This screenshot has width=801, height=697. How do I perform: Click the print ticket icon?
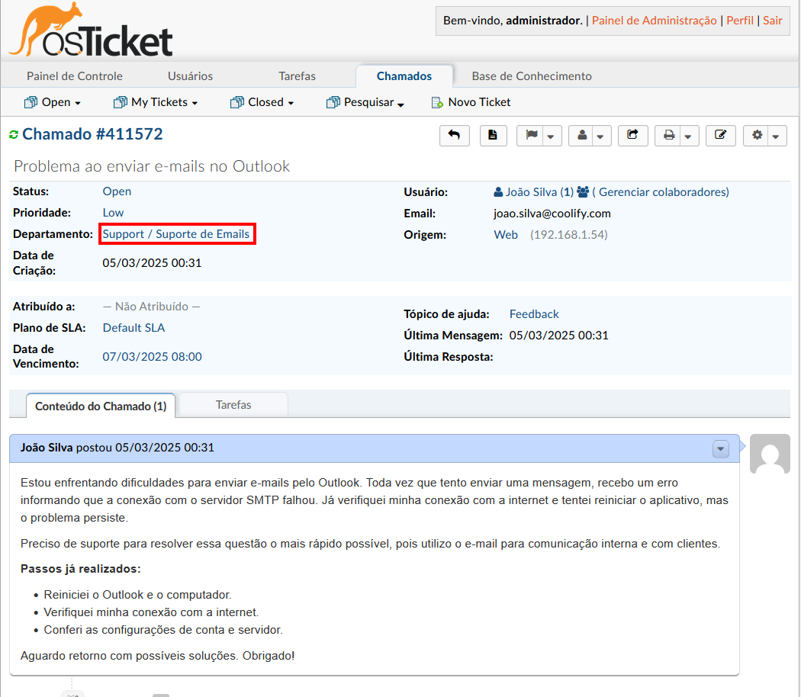pos(669,135)
